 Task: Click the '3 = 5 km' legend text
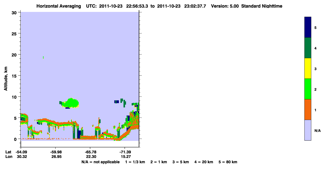pyautogui.click(x=181, y=162)
